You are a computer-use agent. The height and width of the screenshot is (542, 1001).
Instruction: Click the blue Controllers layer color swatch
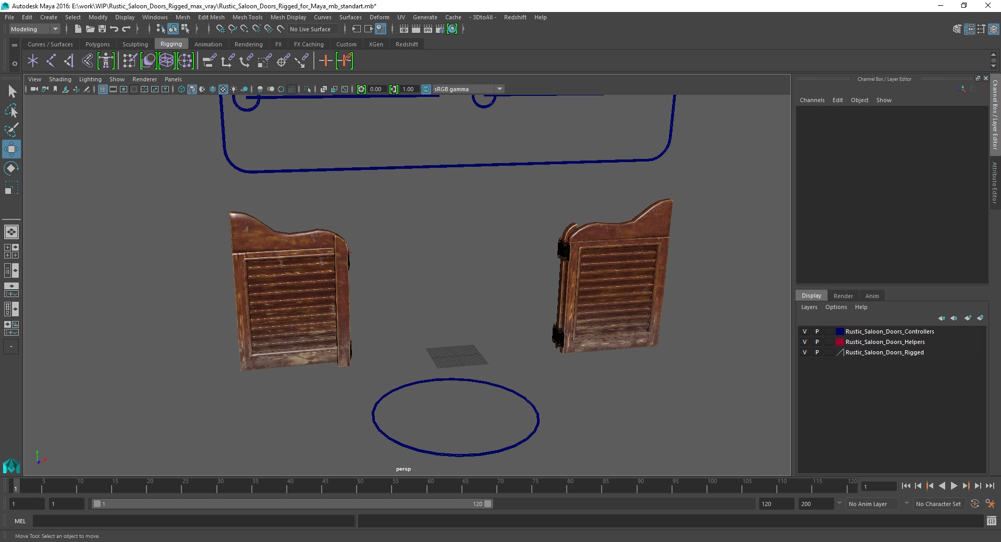pos(839,331)
